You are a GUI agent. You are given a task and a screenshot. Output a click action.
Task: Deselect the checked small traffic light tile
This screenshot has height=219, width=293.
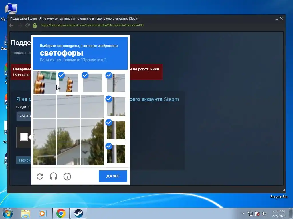click(68, 83)
